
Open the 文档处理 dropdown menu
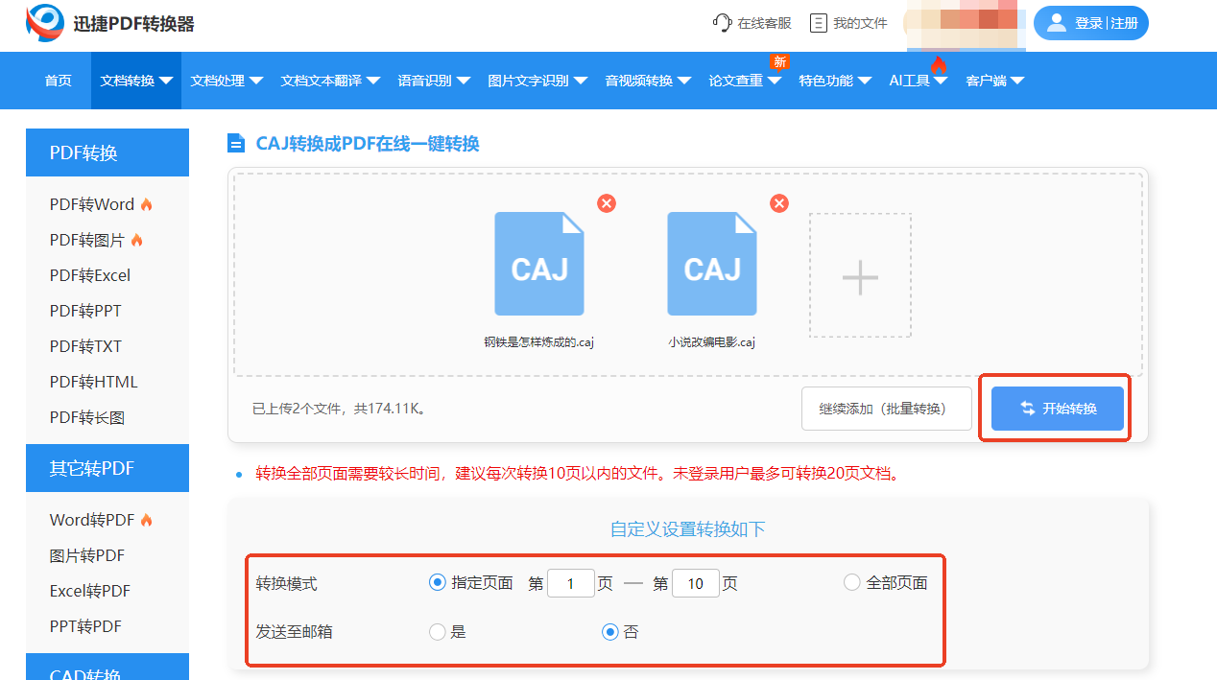[x=227, y=81]
